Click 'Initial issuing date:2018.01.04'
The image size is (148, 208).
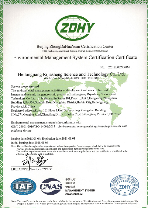pyautogui.click(x=30, y=143)
